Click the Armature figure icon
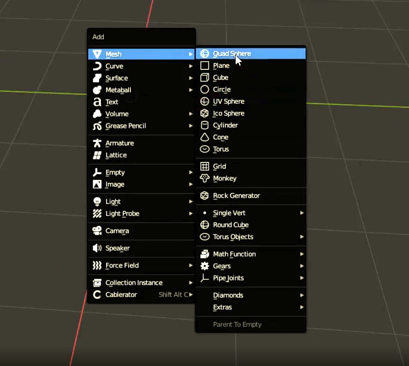 point(97,143)
